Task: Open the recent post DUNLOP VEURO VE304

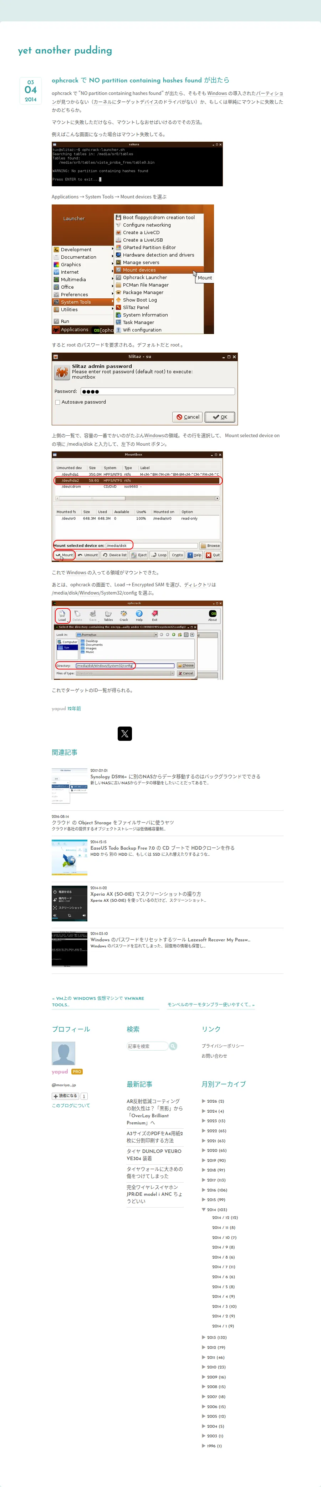Action: tap(154, 1154)
